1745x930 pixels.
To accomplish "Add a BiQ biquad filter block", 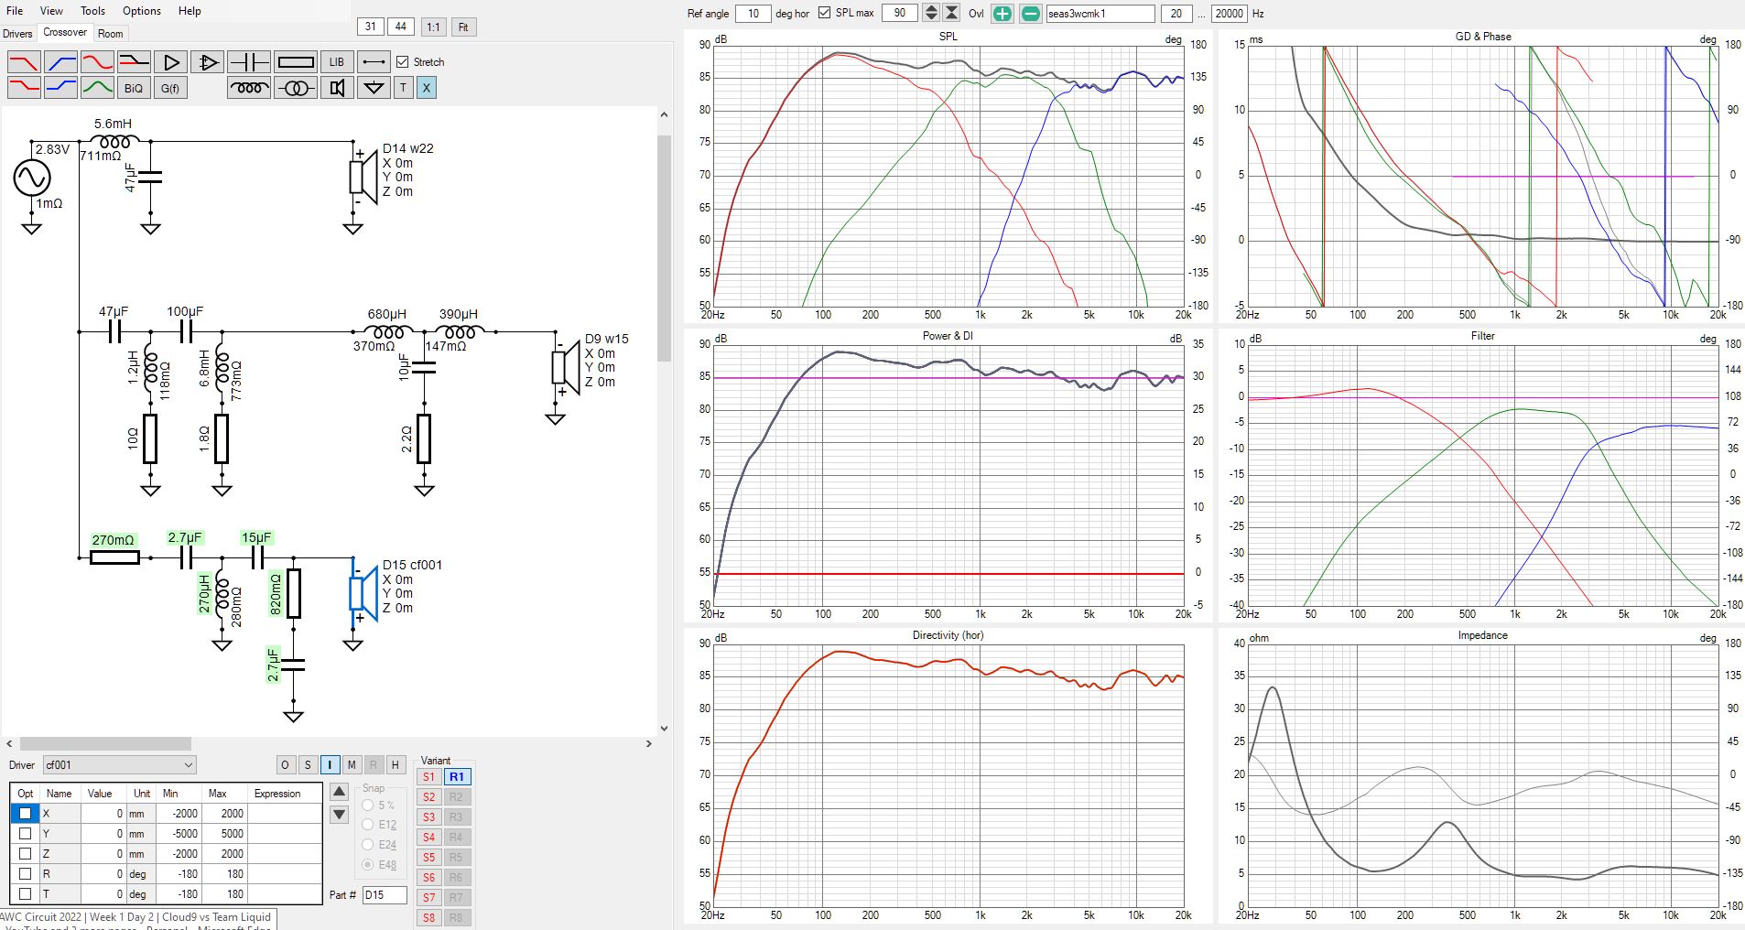I will coord(134,88).
